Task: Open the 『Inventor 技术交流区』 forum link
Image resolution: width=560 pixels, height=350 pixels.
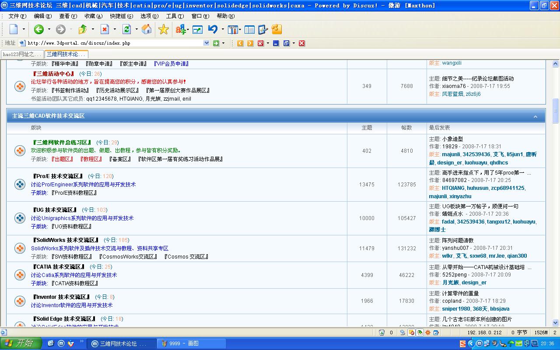Action: coord(62,297)
